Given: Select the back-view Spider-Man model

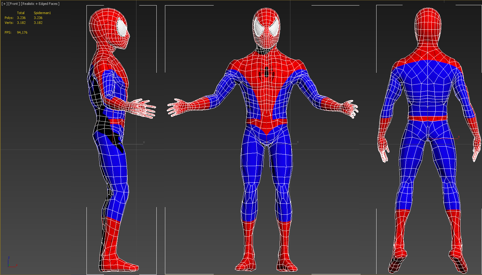Looking at the screenshot, I should point(429,141).
